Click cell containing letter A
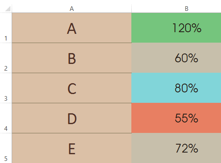221x163 pixels. (72, 28)
